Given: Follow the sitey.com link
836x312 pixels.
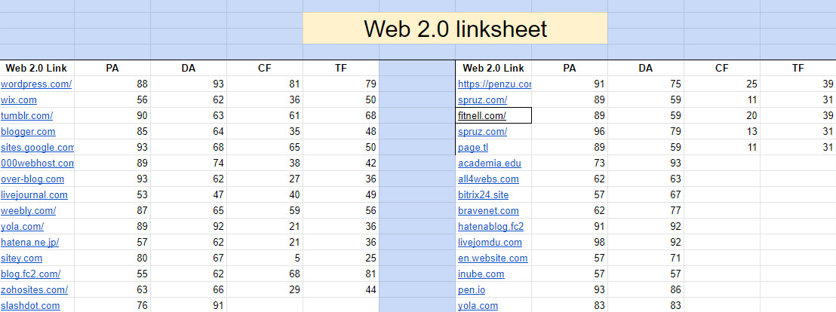Looking at the screenshot, I should pyautogui.click(x=21, y=258).
